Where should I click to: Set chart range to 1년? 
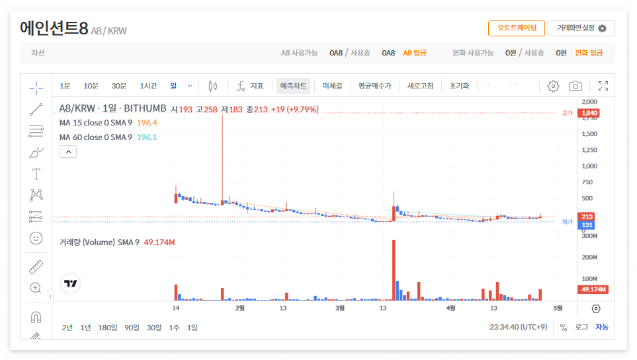coord(85,328)
